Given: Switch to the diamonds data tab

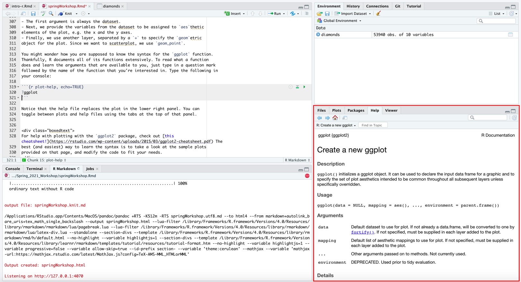Looking at the screenshot, I should (111, 6).
